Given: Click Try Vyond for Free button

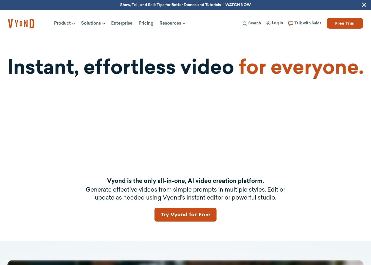Looking at the screenshot, I should (x=185, y=215).
